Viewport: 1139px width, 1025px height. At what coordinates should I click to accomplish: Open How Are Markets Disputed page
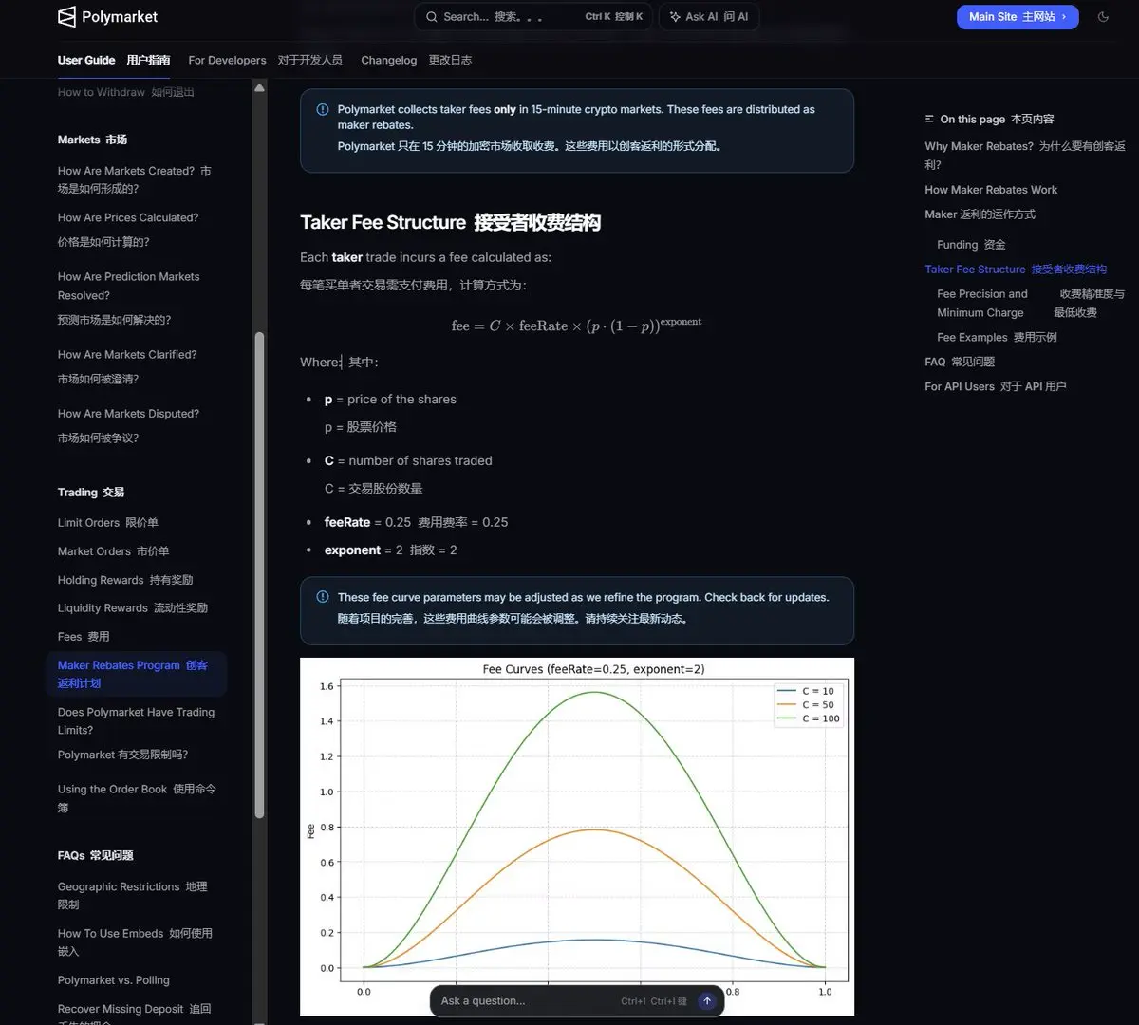[128, 414]
